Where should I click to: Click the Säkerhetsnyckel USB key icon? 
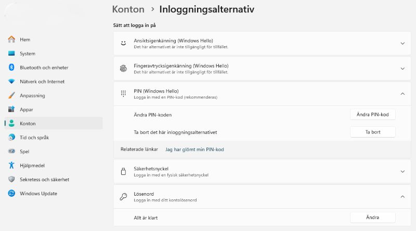tap(123, 171)
